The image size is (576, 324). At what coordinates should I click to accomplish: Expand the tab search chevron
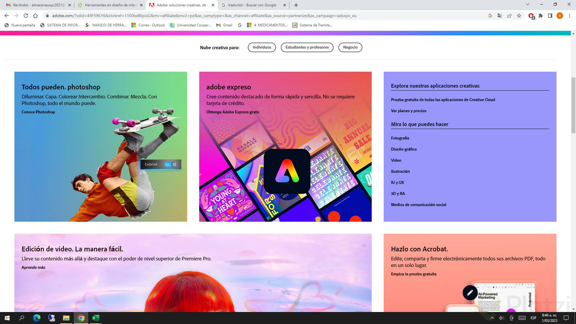528,4
